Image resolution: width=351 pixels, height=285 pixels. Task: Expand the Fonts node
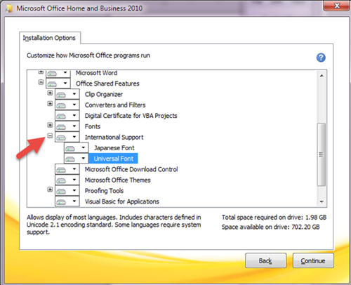tap(50, 125)
